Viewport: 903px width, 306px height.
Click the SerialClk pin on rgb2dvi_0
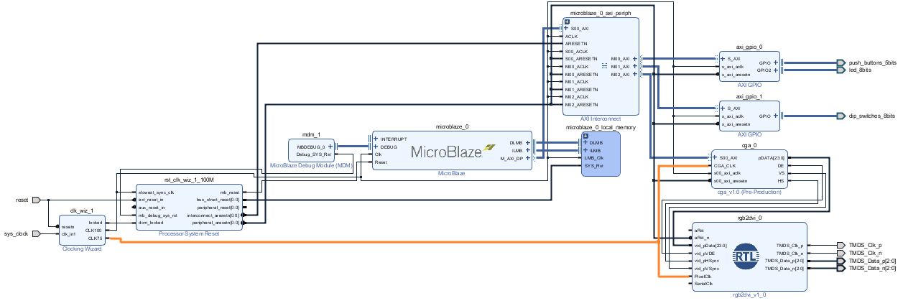click(703, 284)
